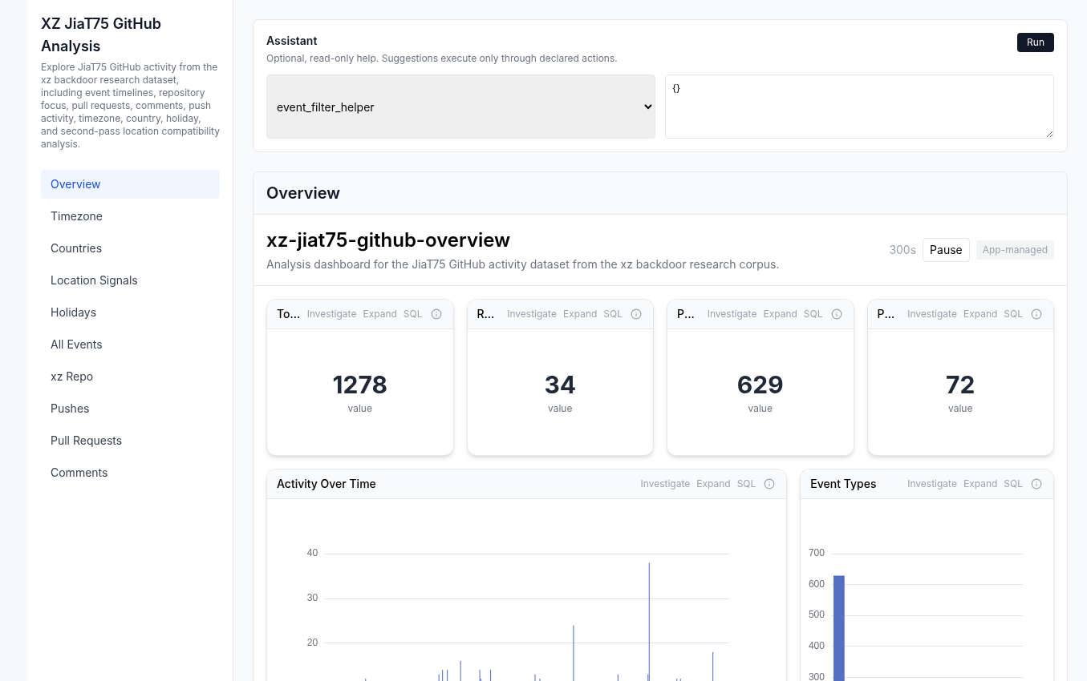
Task: Click the XZ JiaT75 GitHub Analysis title
Action: [101, 35]
